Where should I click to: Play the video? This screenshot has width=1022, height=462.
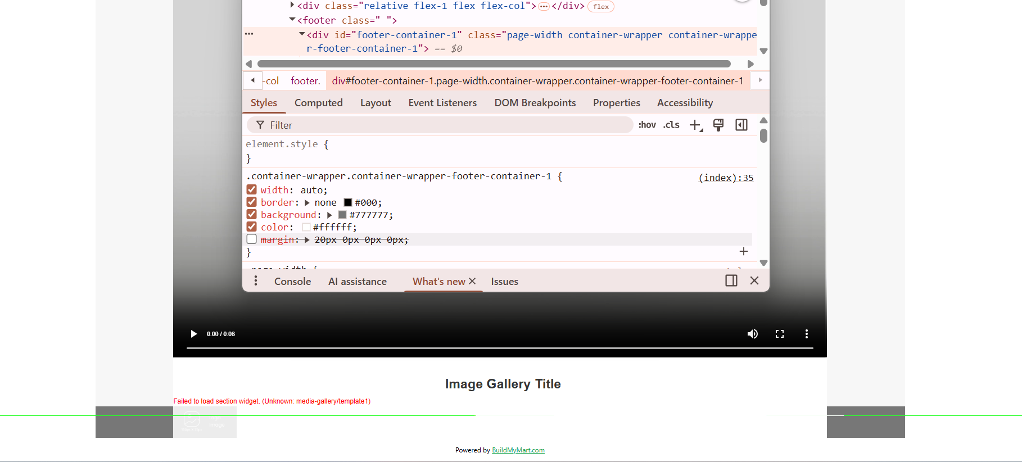(x=193, y=334)
